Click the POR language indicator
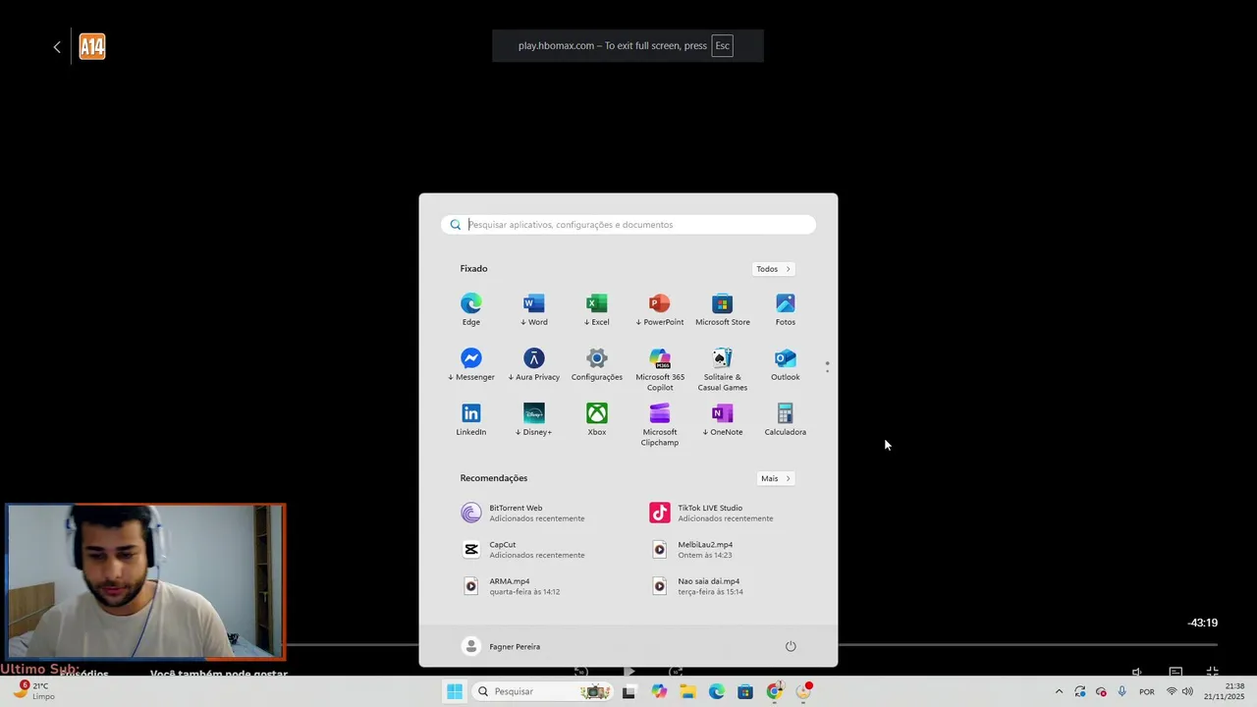1257x707 pixels. click(x=1146, y=691)
